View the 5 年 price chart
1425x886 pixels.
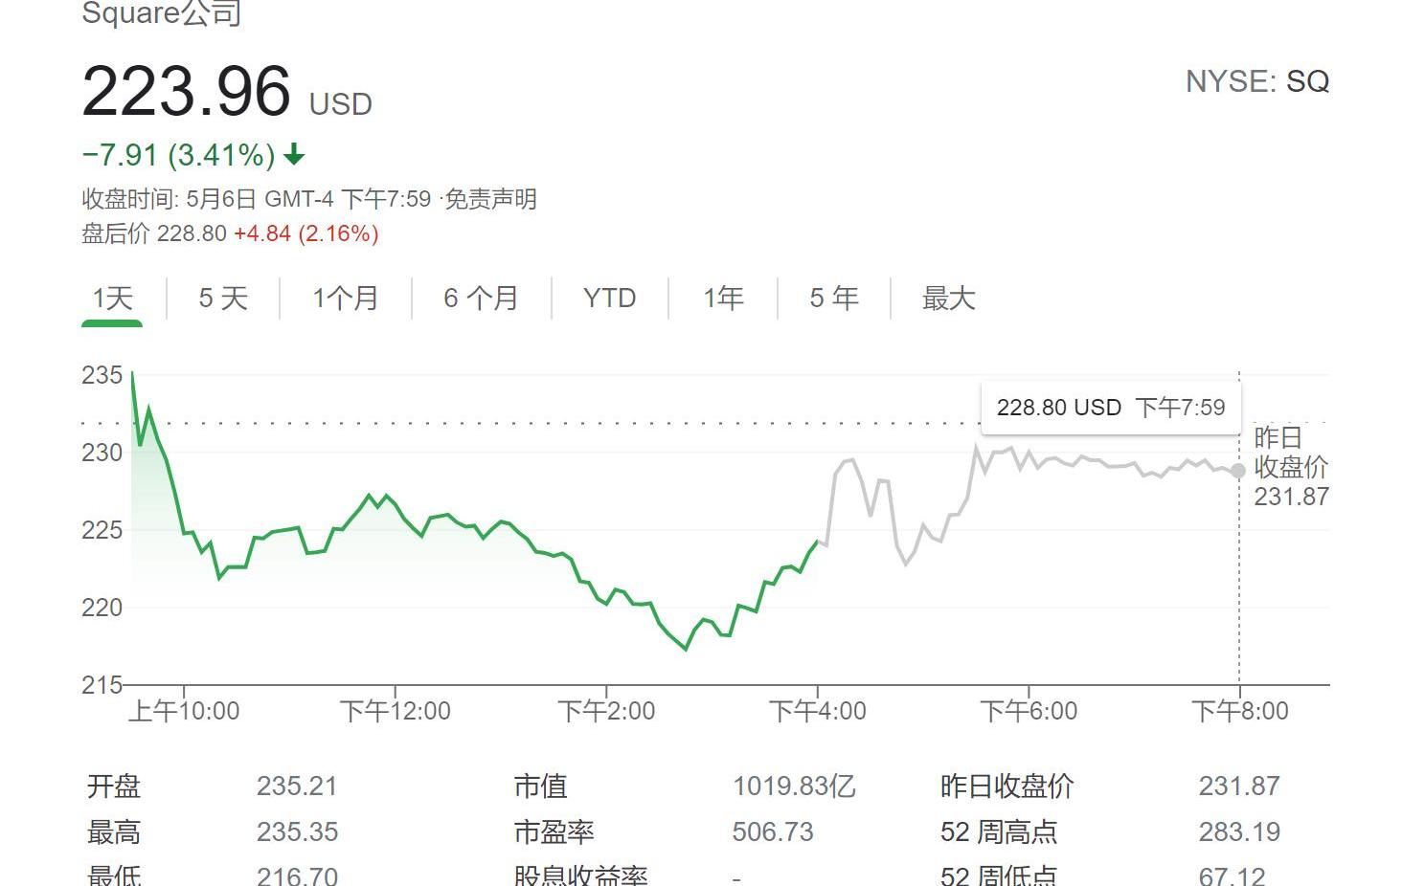click(x=833, y=299)
